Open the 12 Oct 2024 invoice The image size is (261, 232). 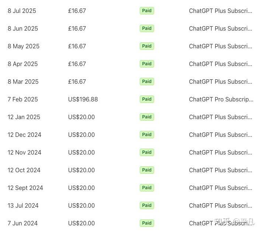tap(24, 170)
